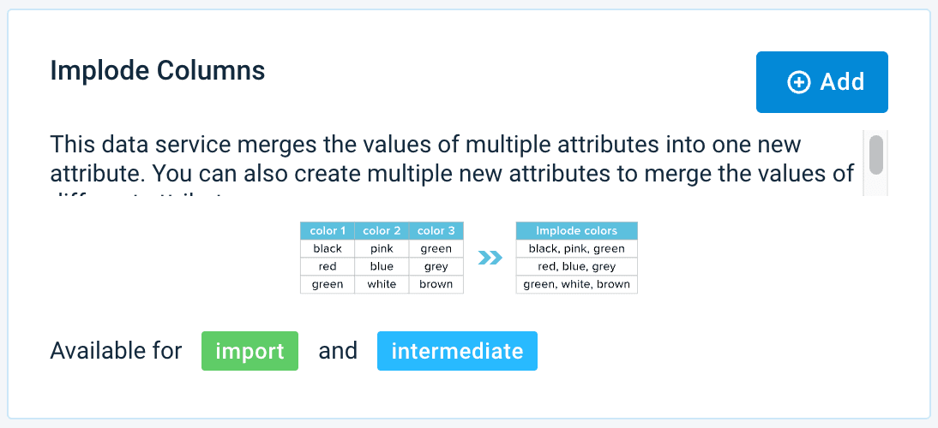Select the blue intermediate tag

coord(457,351)
